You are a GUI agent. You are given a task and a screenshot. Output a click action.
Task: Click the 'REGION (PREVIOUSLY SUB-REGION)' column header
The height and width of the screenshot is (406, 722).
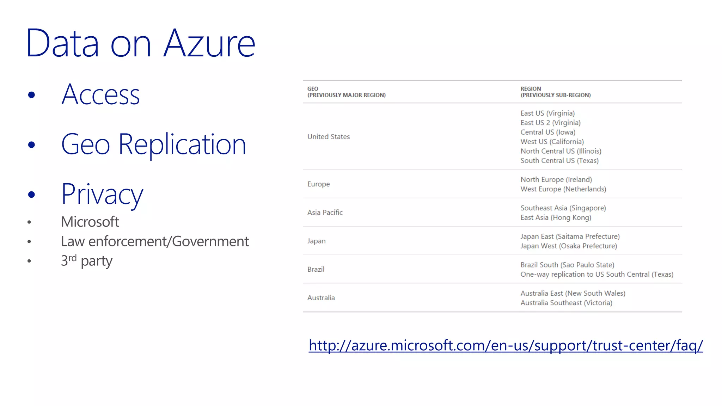556,92
